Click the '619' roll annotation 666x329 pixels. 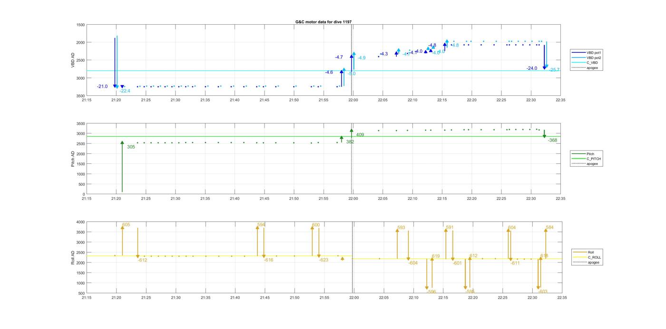436,256
